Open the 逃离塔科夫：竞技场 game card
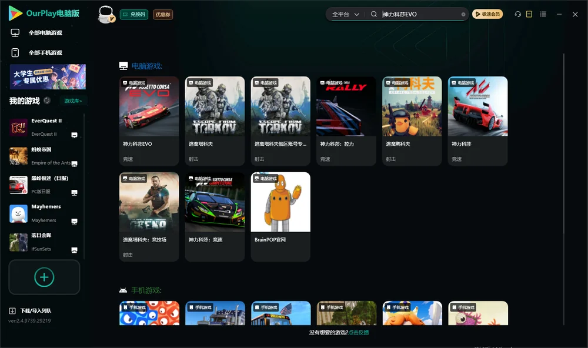 (149, 217)
